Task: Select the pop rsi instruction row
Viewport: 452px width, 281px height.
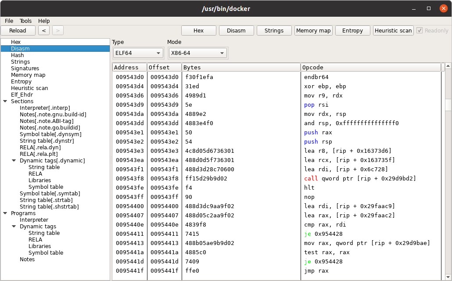Action: click(x=277, y=105)
